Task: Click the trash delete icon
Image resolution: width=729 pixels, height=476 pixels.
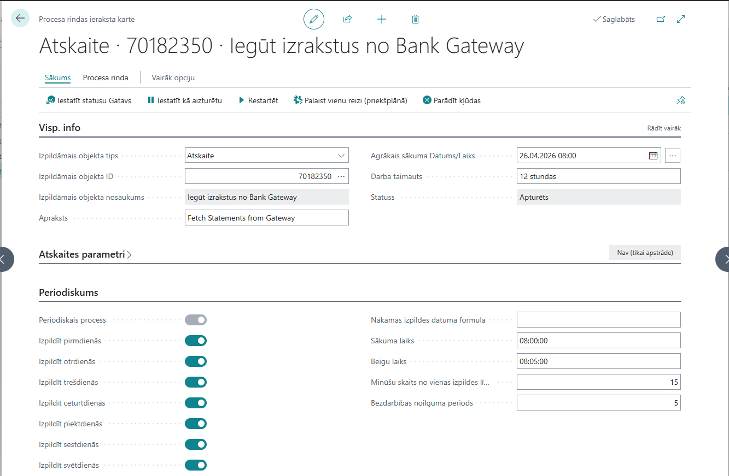Action: coord(415,19)
